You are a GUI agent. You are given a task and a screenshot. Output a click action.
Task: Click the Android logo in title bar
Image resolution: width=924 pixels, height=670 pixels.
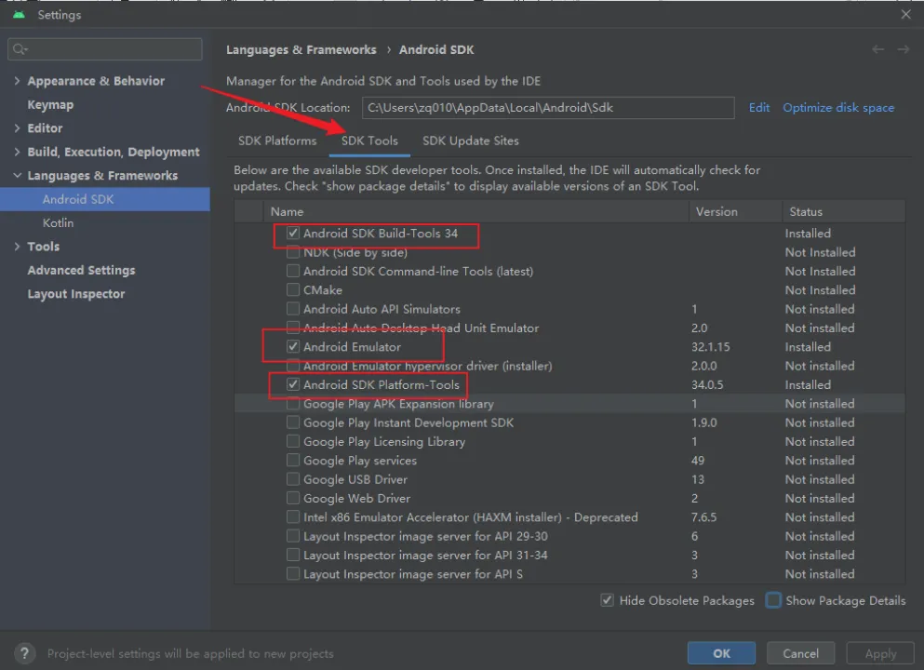point(19,15)
